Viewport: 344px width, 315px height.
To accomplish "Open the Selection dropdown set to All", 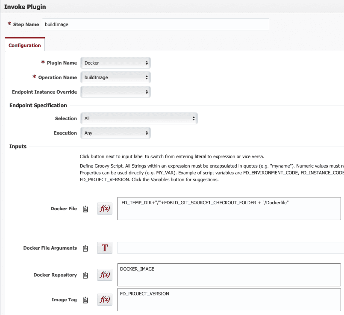I will coord(139,118).
